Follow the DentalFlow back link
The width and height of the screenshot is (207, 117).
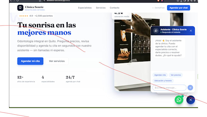[158, 8]
